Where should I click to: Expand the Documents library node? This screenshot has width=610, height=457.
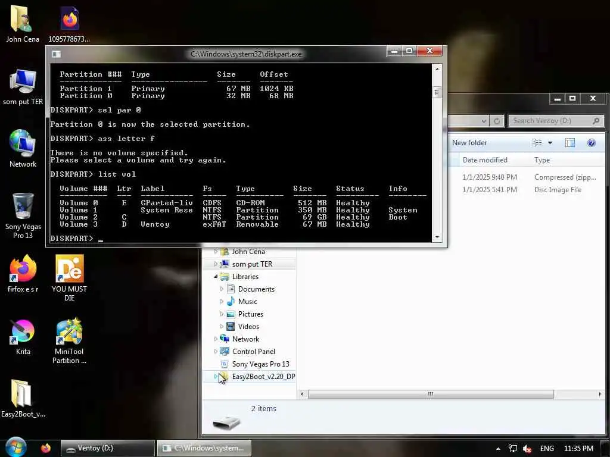(222, 289)
